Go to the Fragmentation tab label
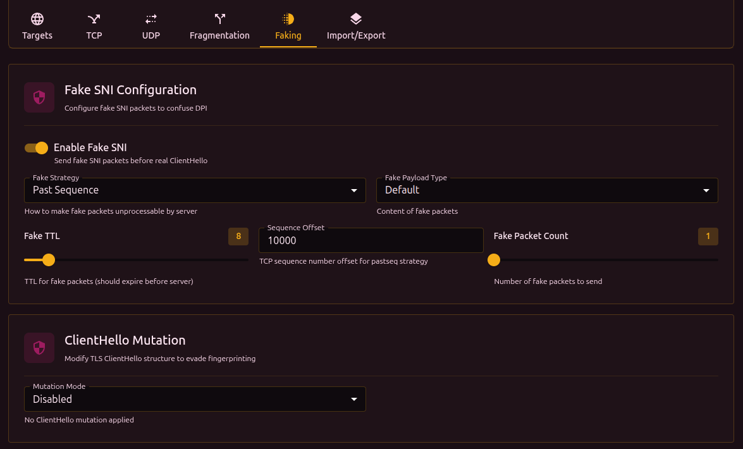The height and width of the screenshot is (449, 743). pyautogui.click(x=219, y=35)
